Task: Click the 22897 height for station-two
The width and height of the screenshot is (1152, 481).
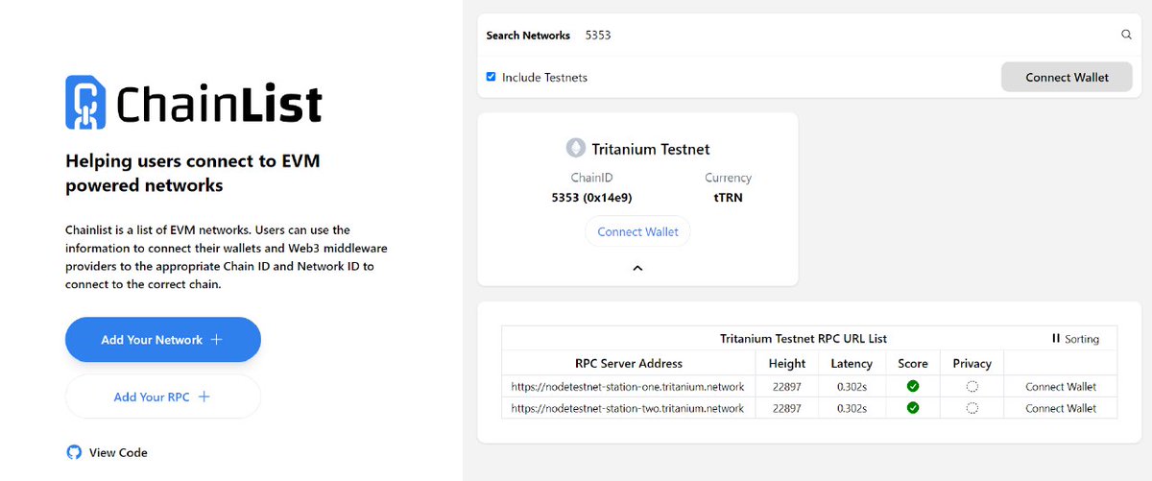Action: [787, 408]
